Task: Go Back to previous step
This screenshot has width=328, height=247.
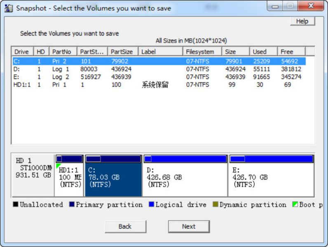Action: [125, 226]
